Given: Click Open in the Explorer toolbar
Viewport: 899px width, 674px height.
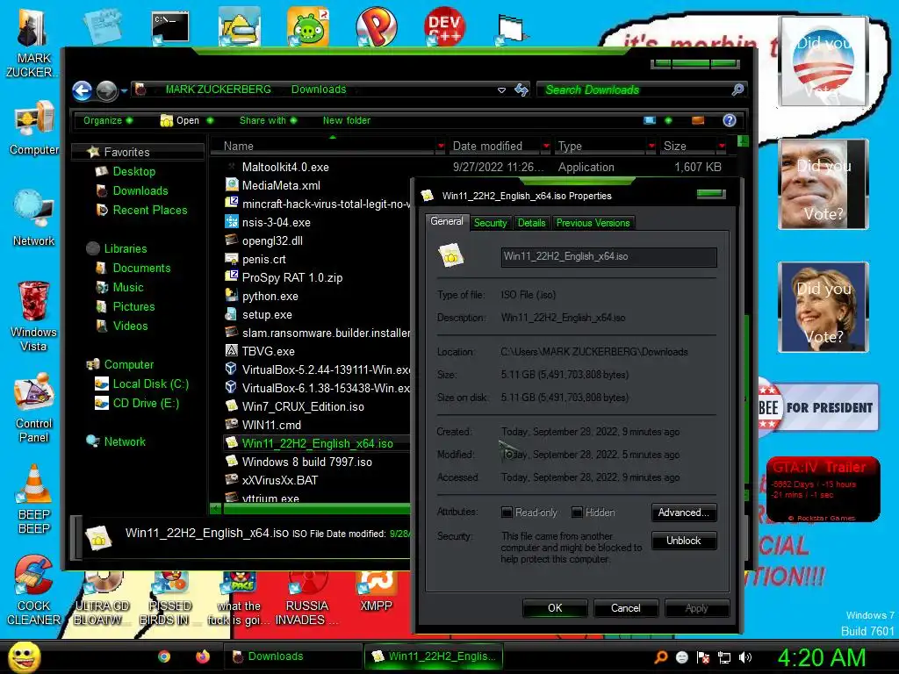Looking at the screenshot, I should (x=180, y=120).
